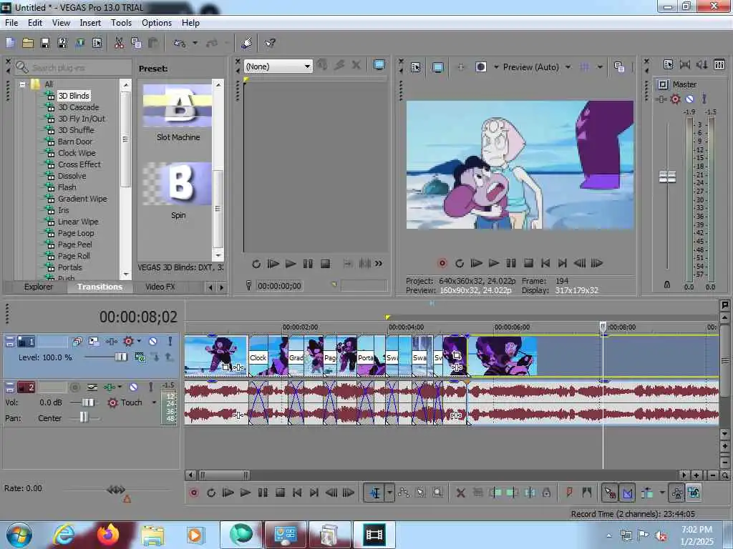Screen dimensions: 733x549
Task: Toggle Lock Envelopes to Events button
Action: (x=677, y=493)
